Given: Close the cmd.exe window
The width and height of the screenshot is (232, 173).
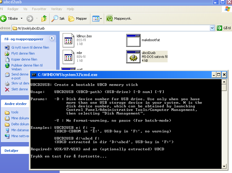Looking at the screenshot, I should pyautogui.click(x=224, y=75).
